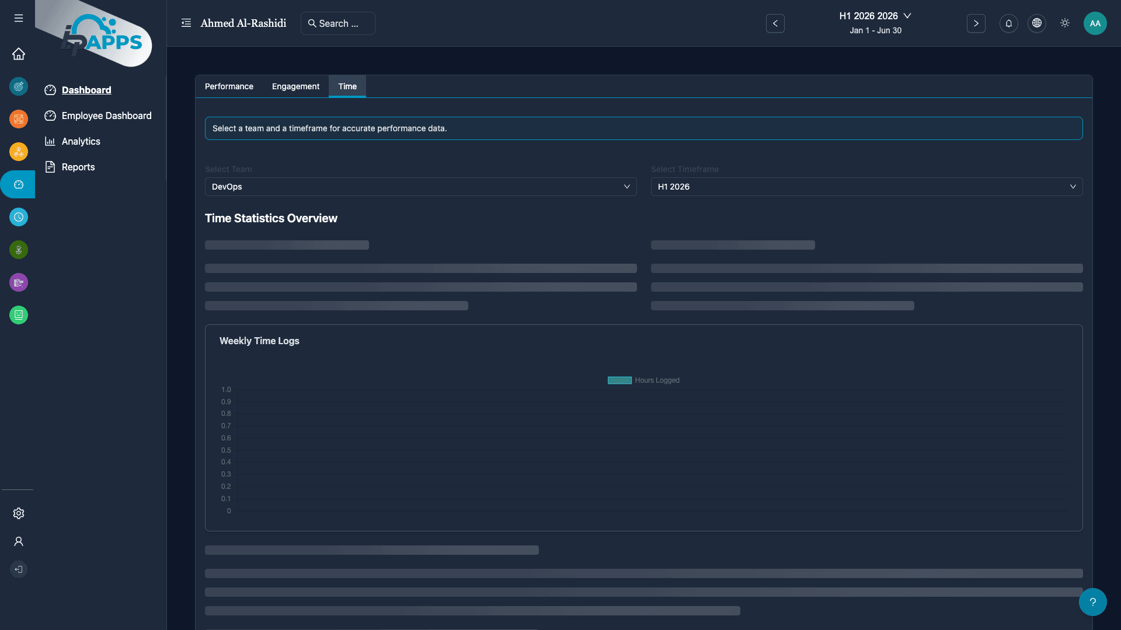Open the Employee Dashboard link
The image size is (1121, 630).
click(107, 116)
